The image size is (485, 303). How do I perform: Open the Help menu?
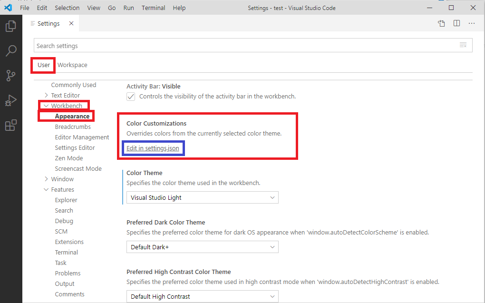coord(179,8)
